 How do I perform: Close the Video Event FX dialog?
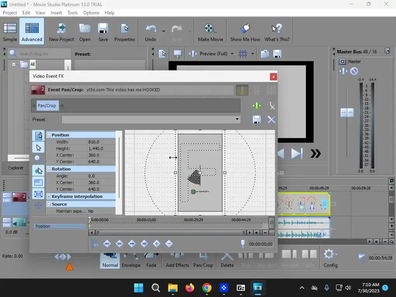tap(273, 77)
